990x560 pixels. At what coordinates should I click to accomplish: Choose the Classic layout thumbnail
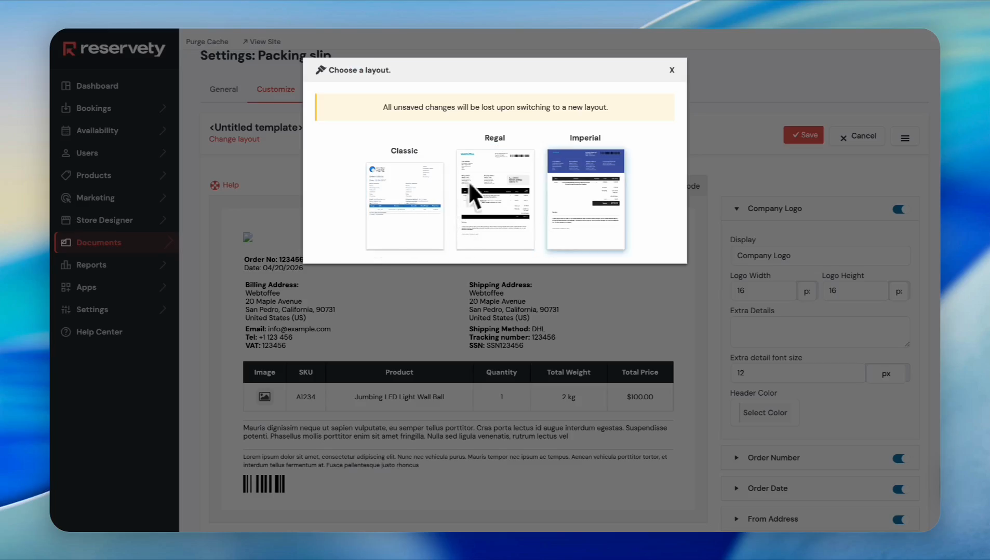(405, 206)
